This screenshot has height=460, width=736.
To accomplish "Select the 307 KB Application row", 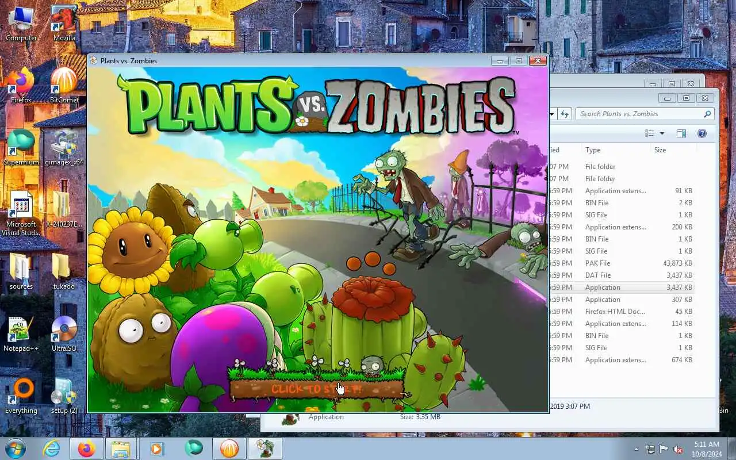I will point(621,300).
